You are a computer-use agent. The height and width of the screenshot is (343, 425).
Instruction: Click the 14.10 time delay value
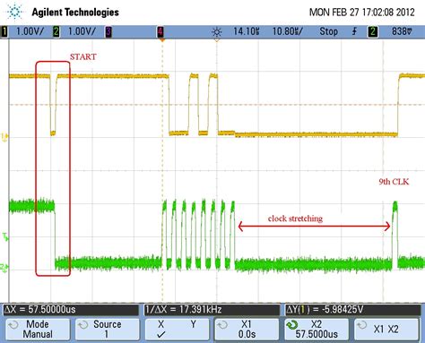click(247, 31)
